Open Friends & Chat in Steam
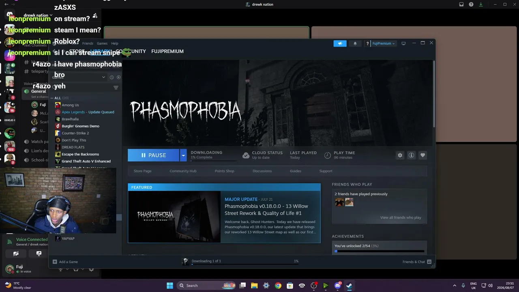Screen dimensions: 519x292 417,262
